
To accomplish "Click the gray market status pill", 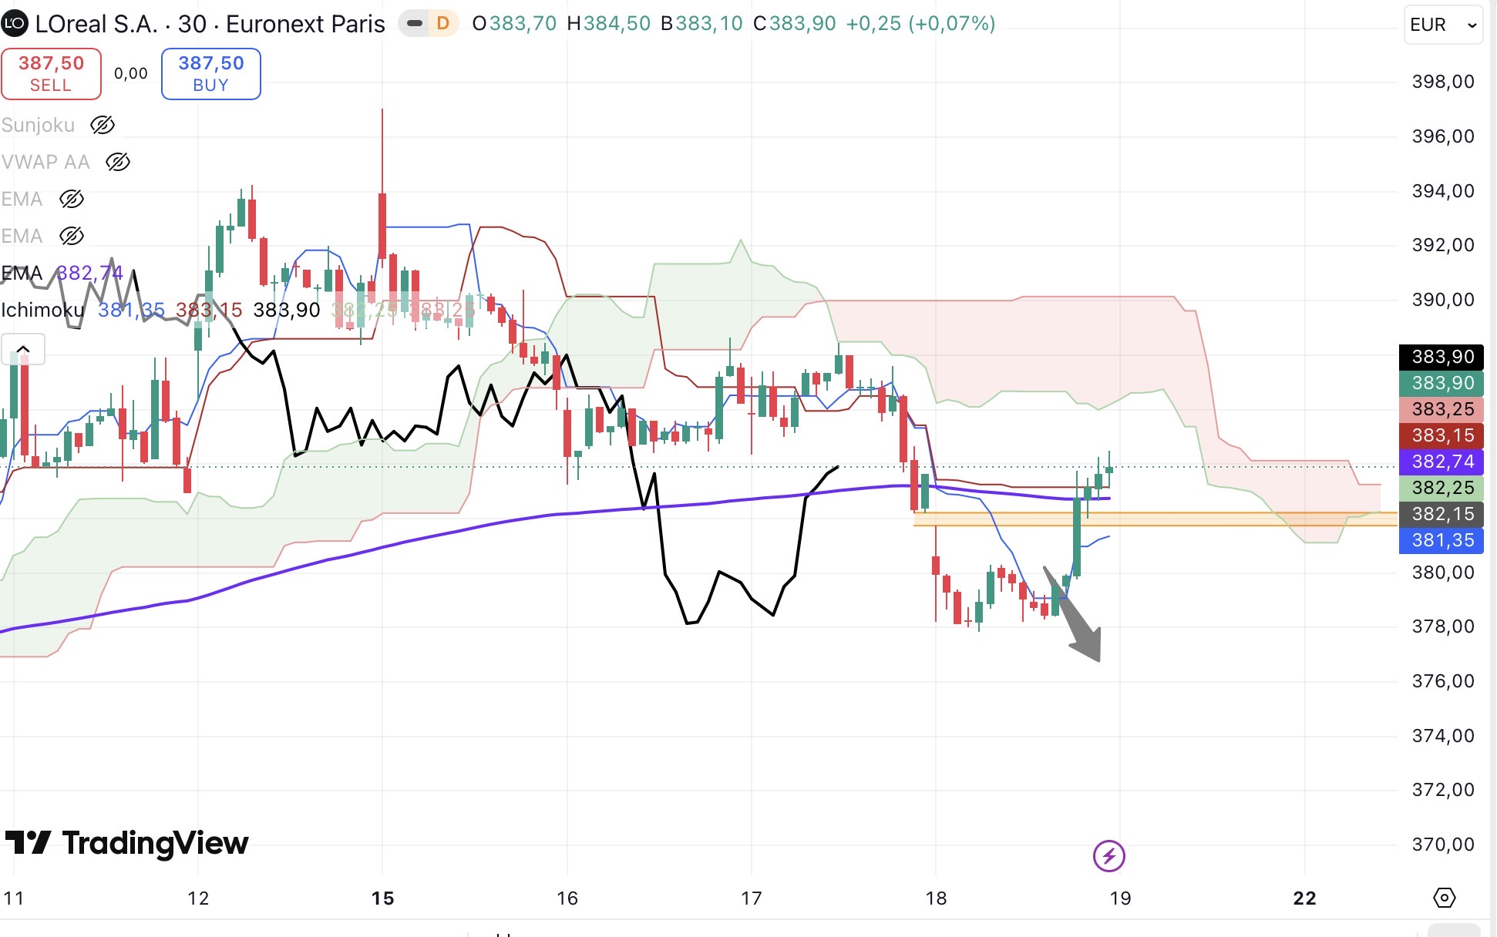I will [x=415, y=24].
